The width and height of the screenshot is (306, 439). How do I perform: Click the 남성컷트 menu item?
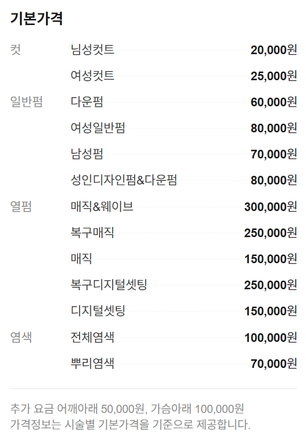tap(92, 50)
